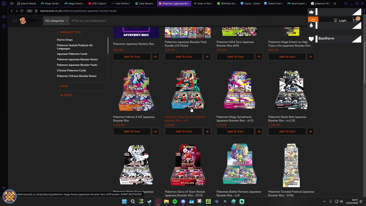
Task: Open Spotify from the taskbar
Action: click(175, 201)
